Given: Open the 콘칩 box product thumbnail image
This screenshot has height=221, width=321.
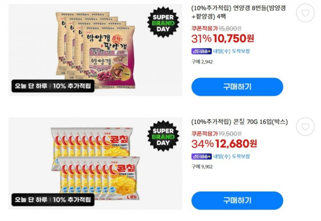Looking at the screenshot, I should click(95, 163).
